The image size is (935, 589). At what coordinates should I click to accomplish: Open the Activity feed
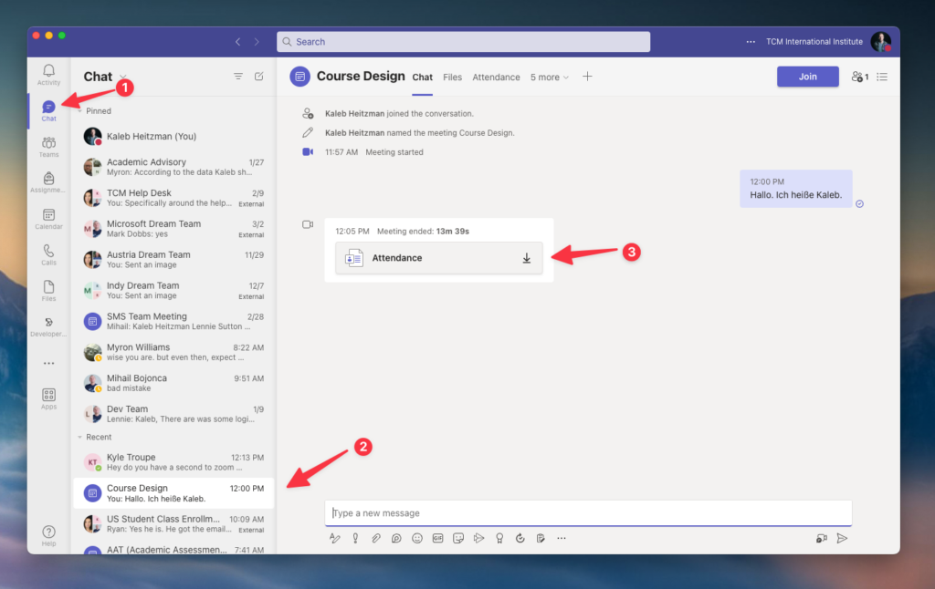tap(49, 75)
